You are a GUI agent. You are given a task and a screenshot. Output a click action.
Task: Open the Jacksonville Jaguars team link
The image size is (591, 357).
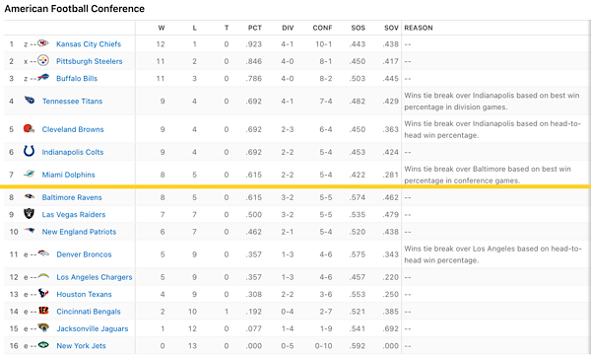(93, 328)
